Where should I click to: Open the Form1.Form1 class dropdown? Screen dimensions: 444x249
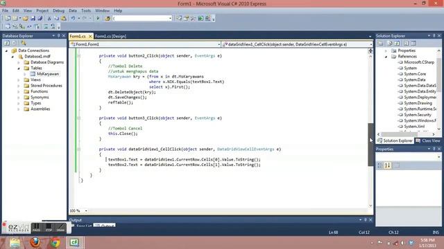coord(219,44)
